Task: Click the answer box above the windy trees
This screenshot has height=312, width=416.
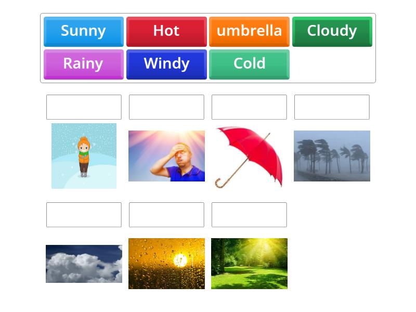Action: pyautogui.click(x=332, y=107)
